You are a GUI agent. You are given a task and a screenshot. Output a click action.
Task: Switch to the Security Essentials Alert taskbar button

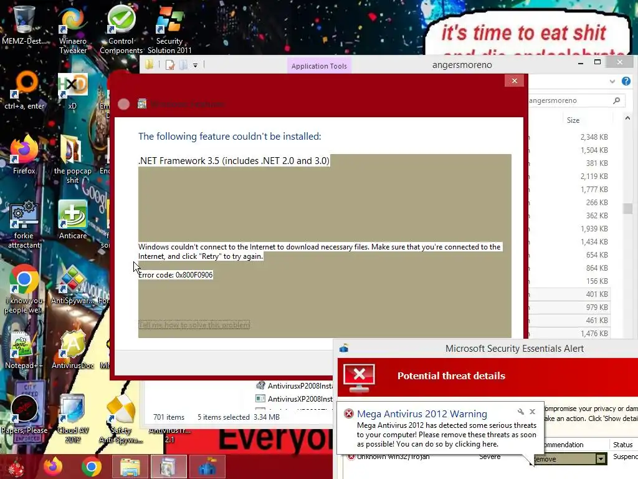(x=207, y=467)
